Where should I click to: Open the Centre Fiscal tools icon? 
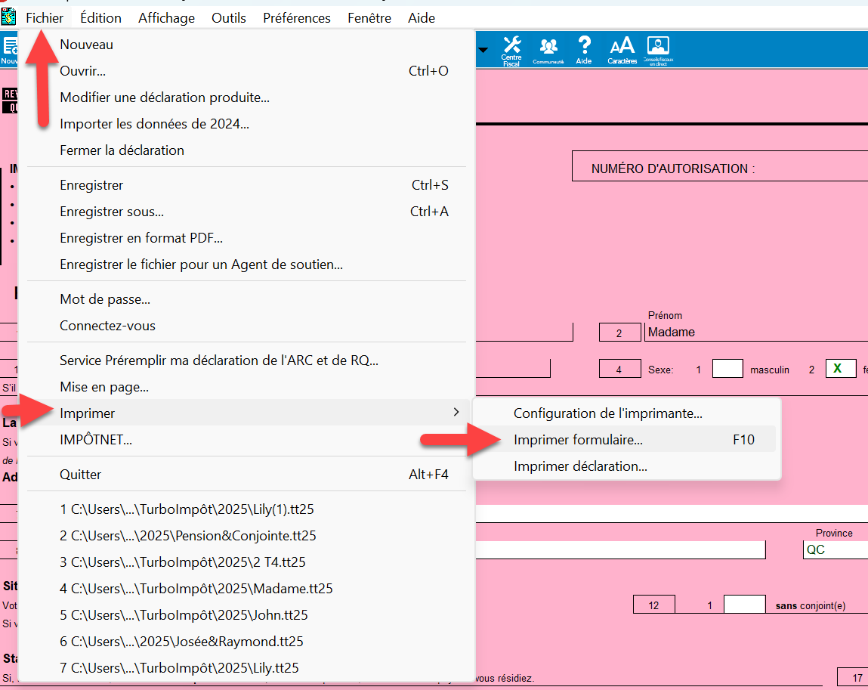tap(511, 50)
